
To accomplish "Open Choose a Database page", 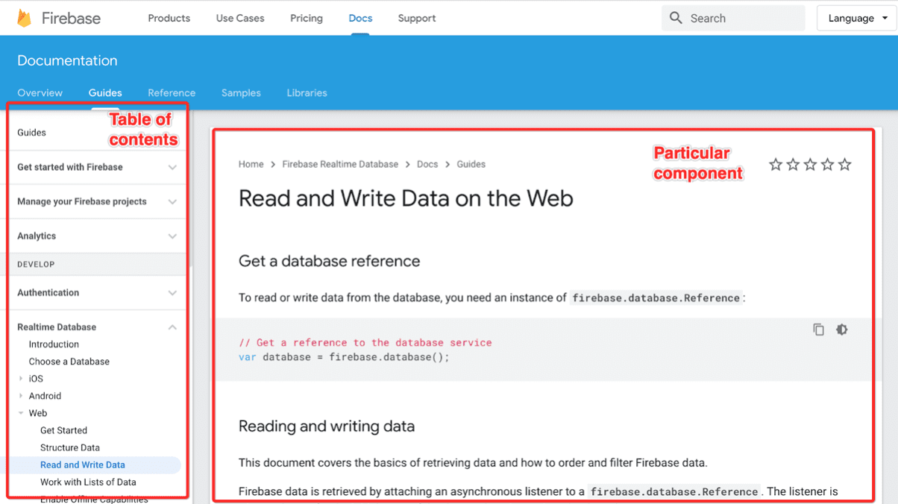I will point(69,362).
